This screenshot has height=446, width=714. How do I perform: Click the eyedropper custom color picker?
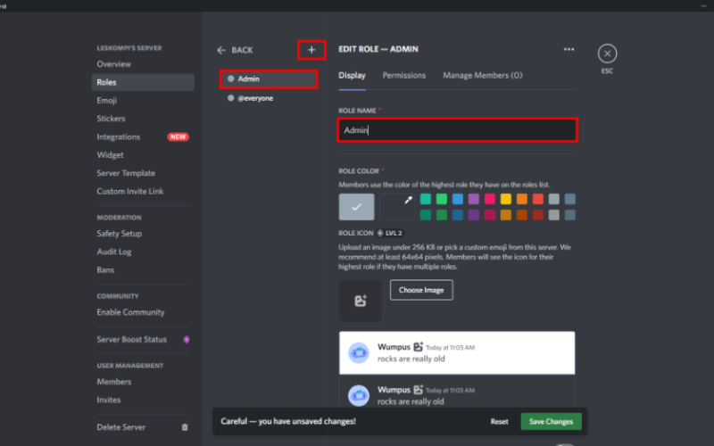coord(397,207)
